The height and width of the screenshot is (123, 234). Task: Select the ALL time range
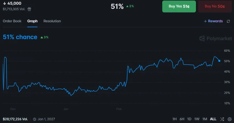click(213, 119)
